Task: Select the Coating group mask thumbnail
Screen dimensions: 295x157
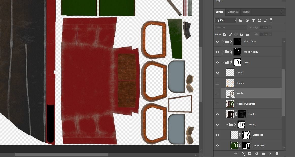Action: (241, 125)
